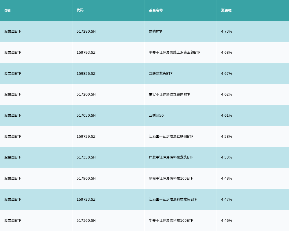Click the 4.73% change value
Screen dimensions: 289x231
[227, 31]
